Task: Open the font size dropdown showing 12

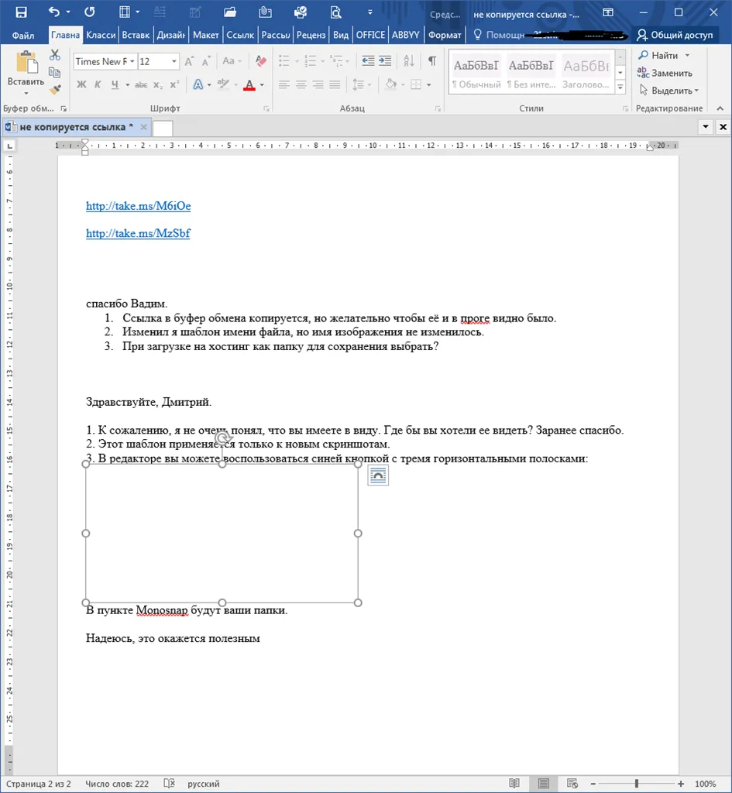Action: (174, 62)
